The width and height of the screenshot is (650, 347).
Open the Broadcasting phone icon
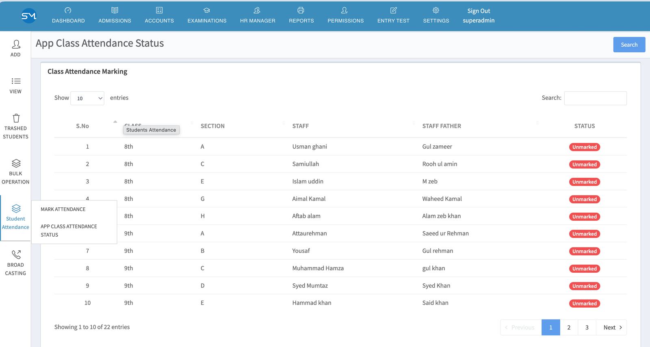(x=16, y=254)
